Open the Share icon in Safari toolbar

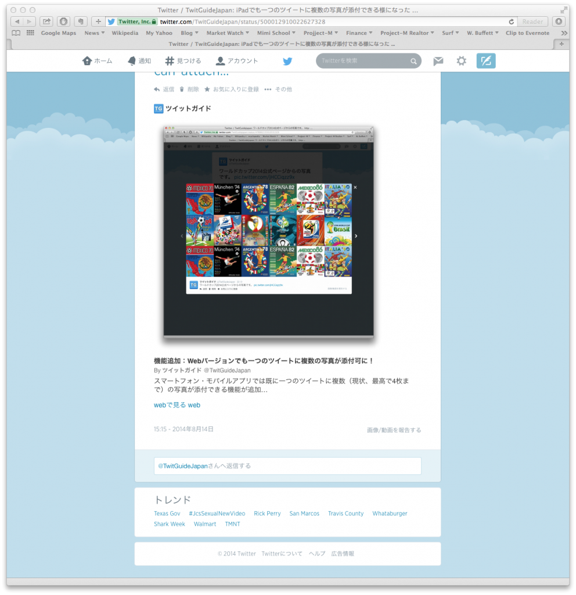coord(46,21)
